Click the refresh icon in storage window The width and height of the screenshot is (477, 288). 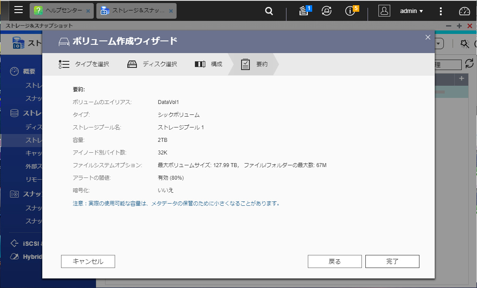tap(470, 64)
